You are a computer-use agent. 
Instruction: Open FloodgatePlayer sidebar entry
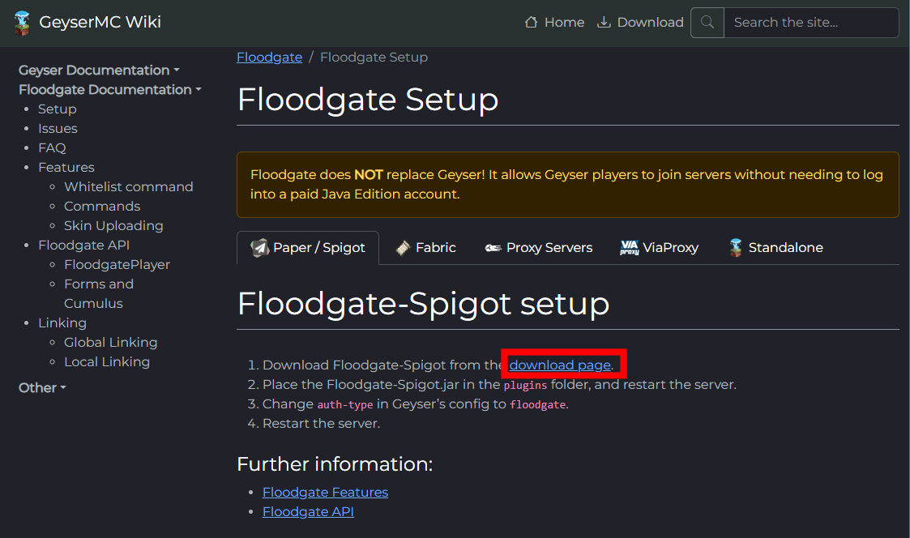pyautogui.click(x=117, y=265)
